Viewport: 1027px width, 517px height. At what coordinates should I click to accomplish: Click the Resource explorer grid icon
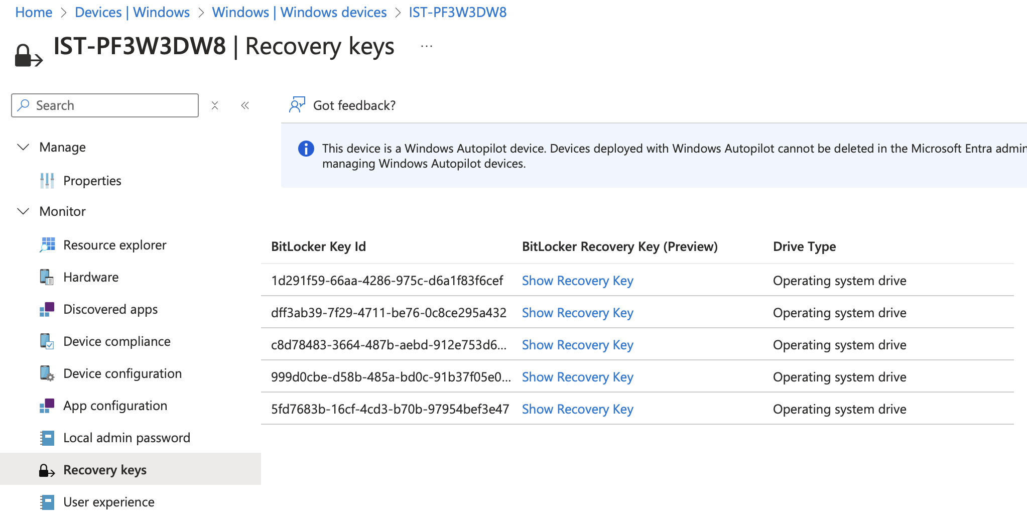pos(47,245)
